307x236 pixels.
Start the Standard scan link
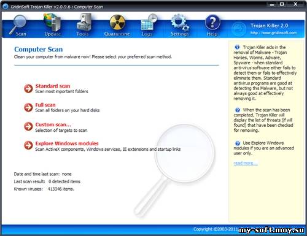pos(53,86)
